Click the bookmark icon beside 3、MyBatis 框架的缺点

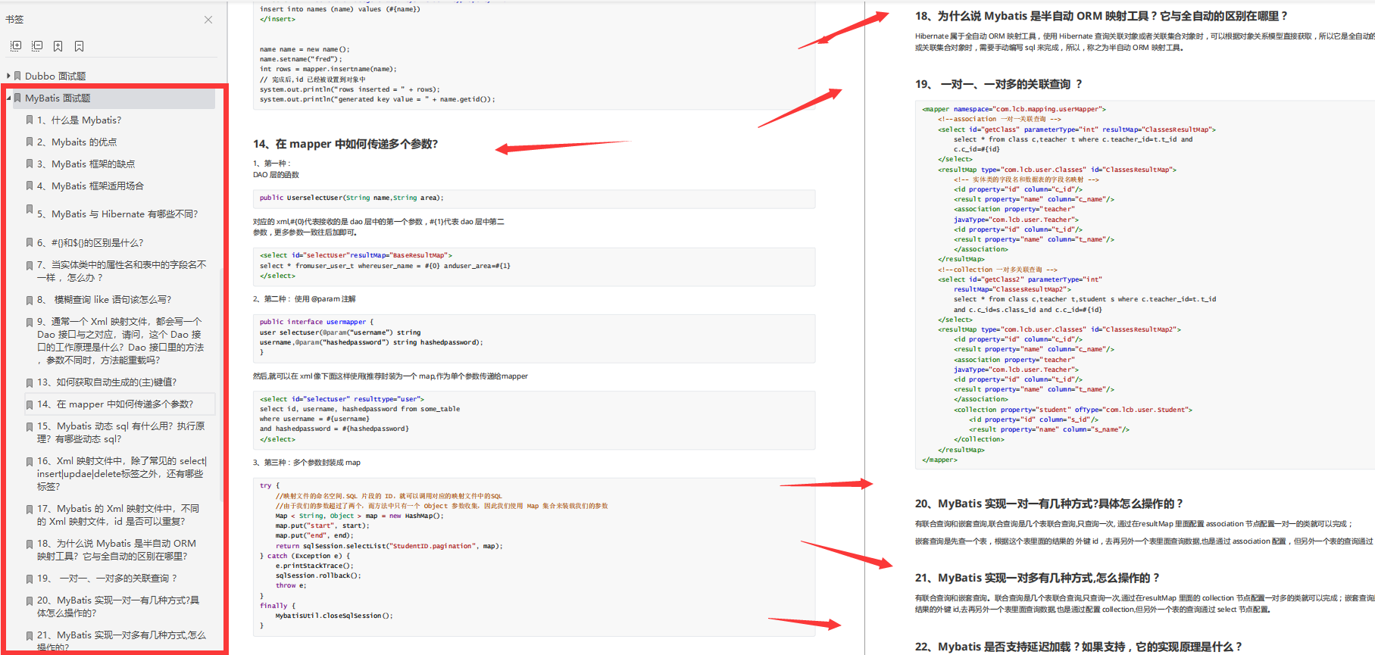click(30, 164)
